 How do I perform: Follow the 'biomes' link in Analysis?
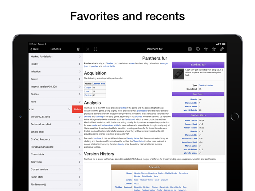point(138,117)
